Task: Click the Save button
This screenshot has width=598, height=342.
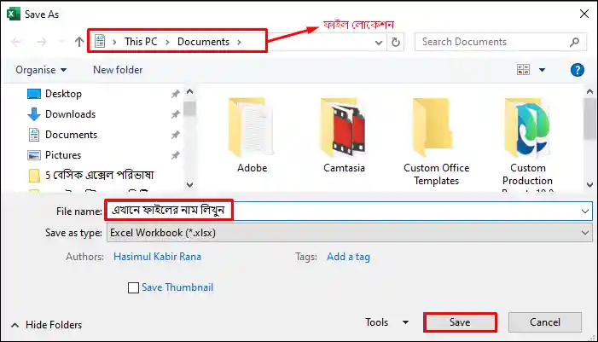Action: pyautogui.click(x=460, y=322)
